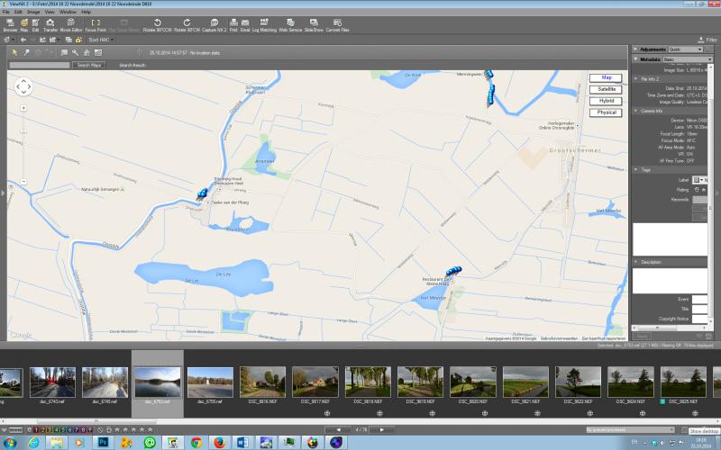
Task: Open the Sort dropdown
Action: (x=101, y=40)
